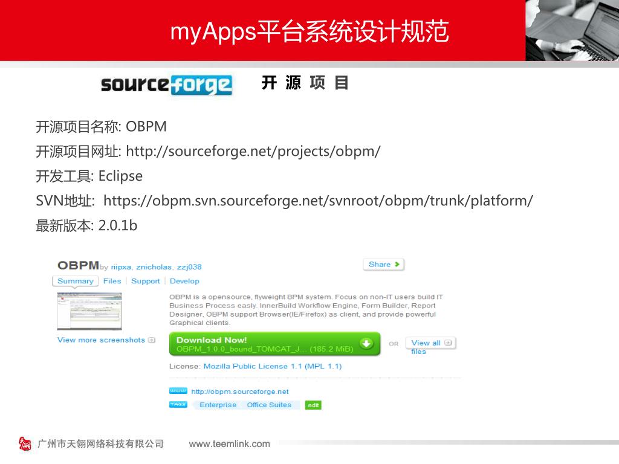Viewport: 619px width, 464px height.
Task: Click the OBPM description paragraph
Action: (306, 310)
